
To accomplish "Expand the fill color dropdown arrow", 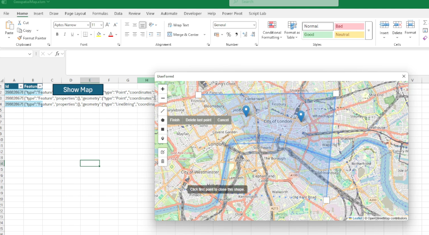I will [104, 34].
